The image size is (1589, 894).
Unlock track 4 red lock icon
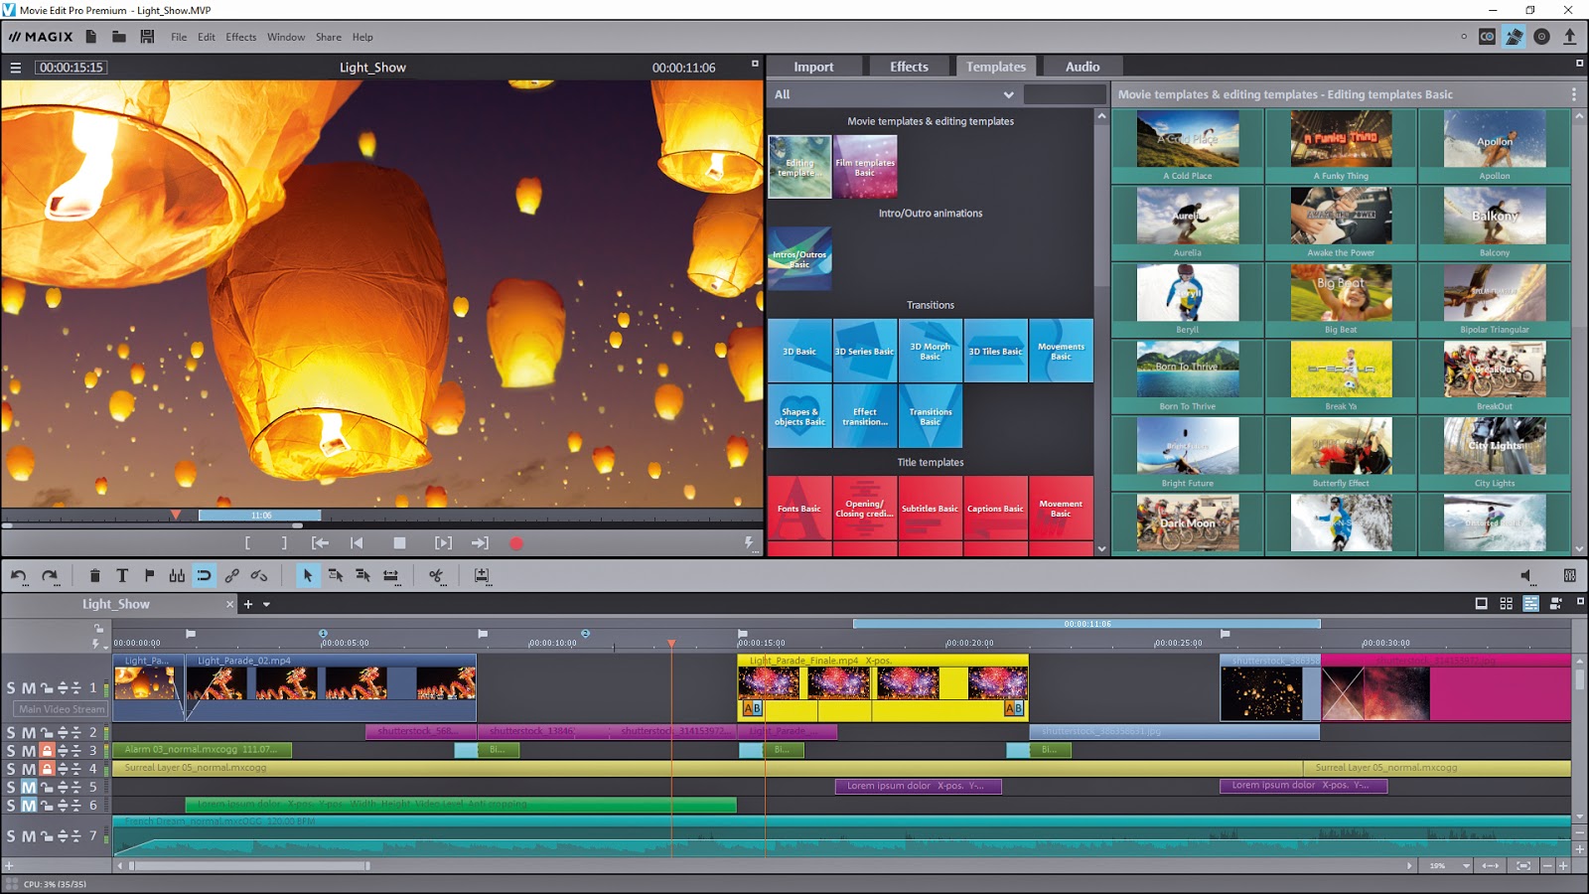[47, 769]
